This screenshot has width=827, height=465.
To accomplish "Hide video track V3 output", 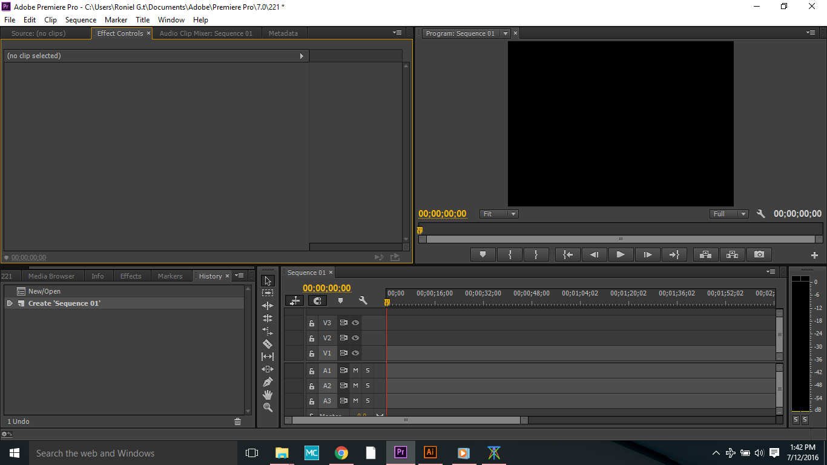I will (x=355, y=323).
